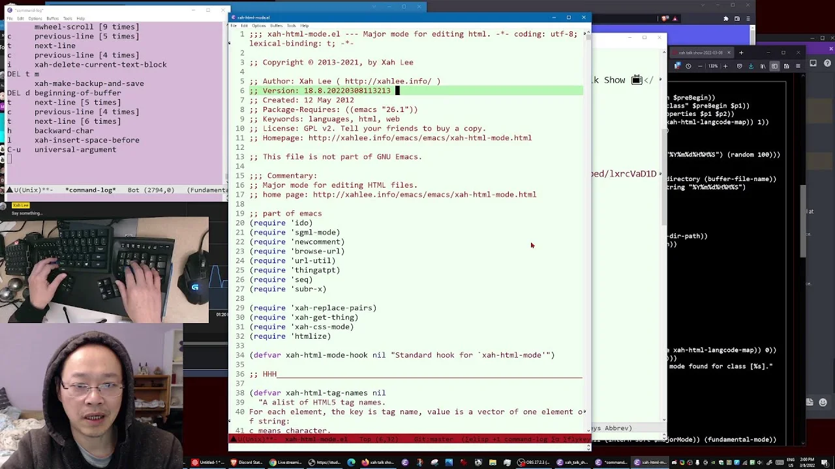
Task: Click xah-html-mode.el name in mode line
Action: pos(316,440)
